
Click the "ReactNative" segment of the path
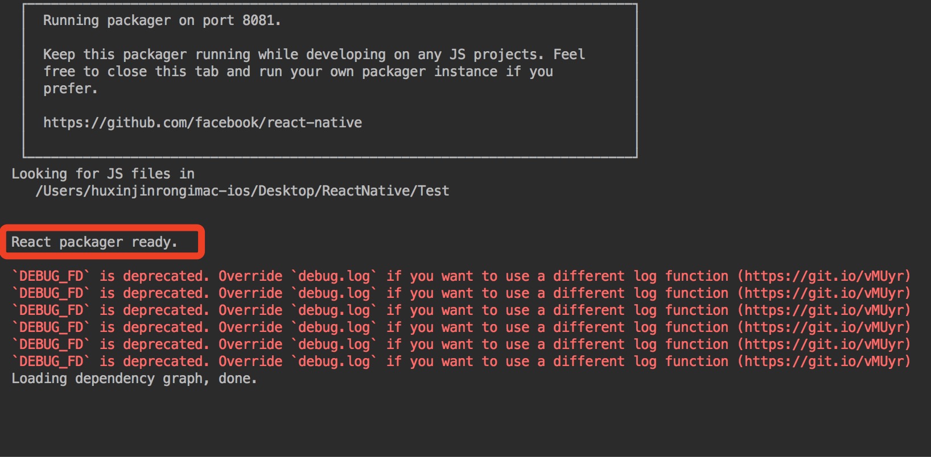(x=366, y=191)
